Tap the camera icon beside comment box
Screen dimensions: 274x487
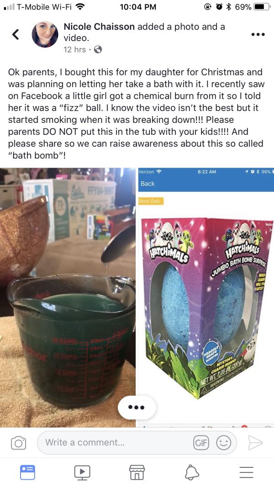coord(18,443)
